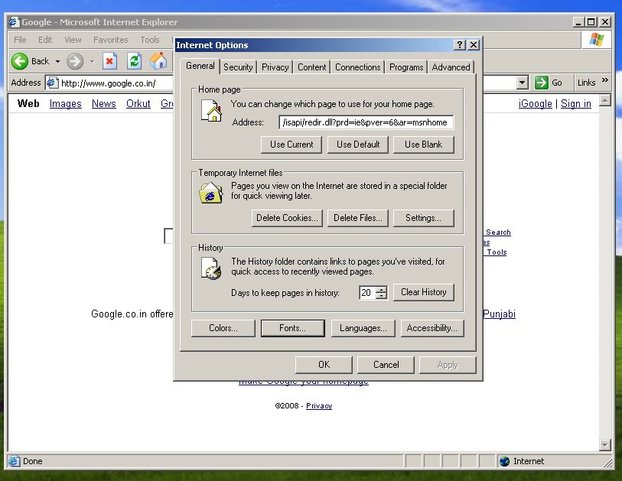Image resolution: width=622 pixels, height=481 pixels.
Task: Open the Fonts dialog button
Action: pyautogui.click(x=292, y=328)
